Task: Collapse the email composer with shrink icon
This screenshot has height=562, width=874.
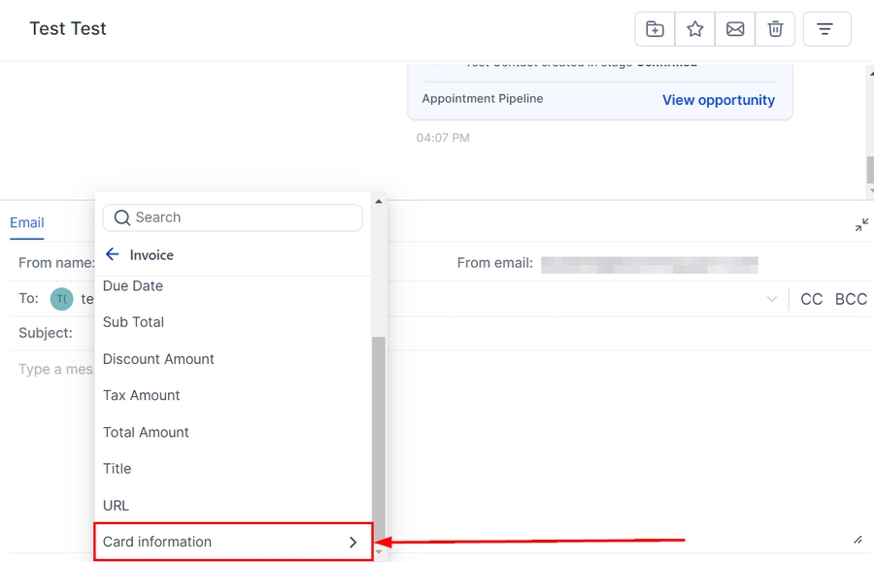Action: tap(861, 225)
